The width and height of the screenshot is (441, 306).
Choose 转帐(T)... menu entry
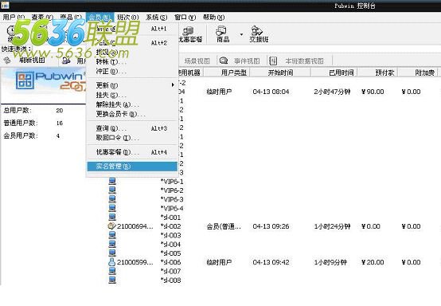click(132, 61)
